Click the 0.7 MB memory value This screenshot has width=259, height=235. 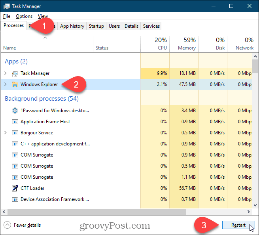tap(189, 199)
